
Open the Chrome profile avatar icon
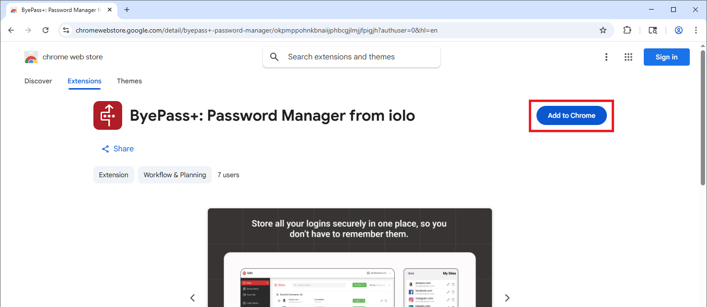[679, 30]
